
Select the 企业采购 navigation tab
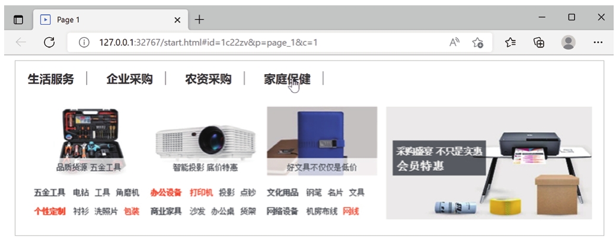pos(129,79)
